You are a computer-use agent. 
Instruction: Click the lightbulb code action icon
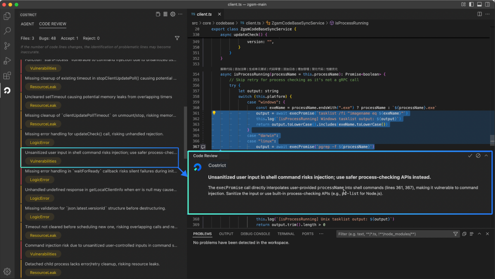click(x=214, y=113)
